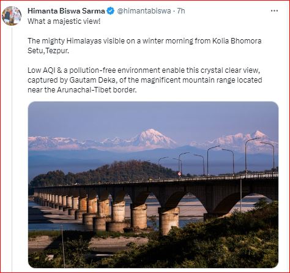Screen dimensions: 290x273
Task: Open the attached bridge photo
Action: coord(153,184)
